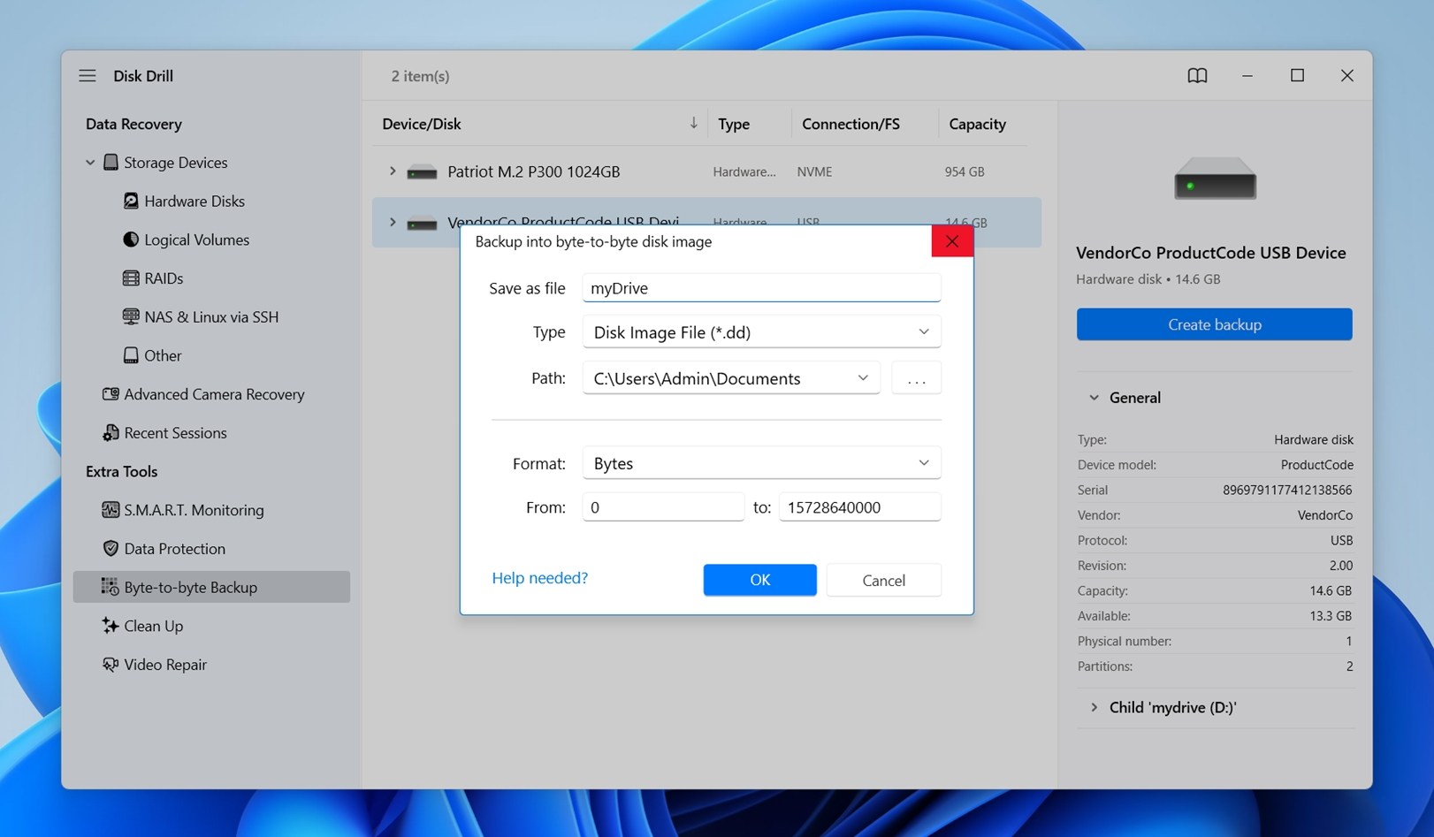
Task: Select Data Protection tool
Action: pyautogui.click(x=174, y=549)
